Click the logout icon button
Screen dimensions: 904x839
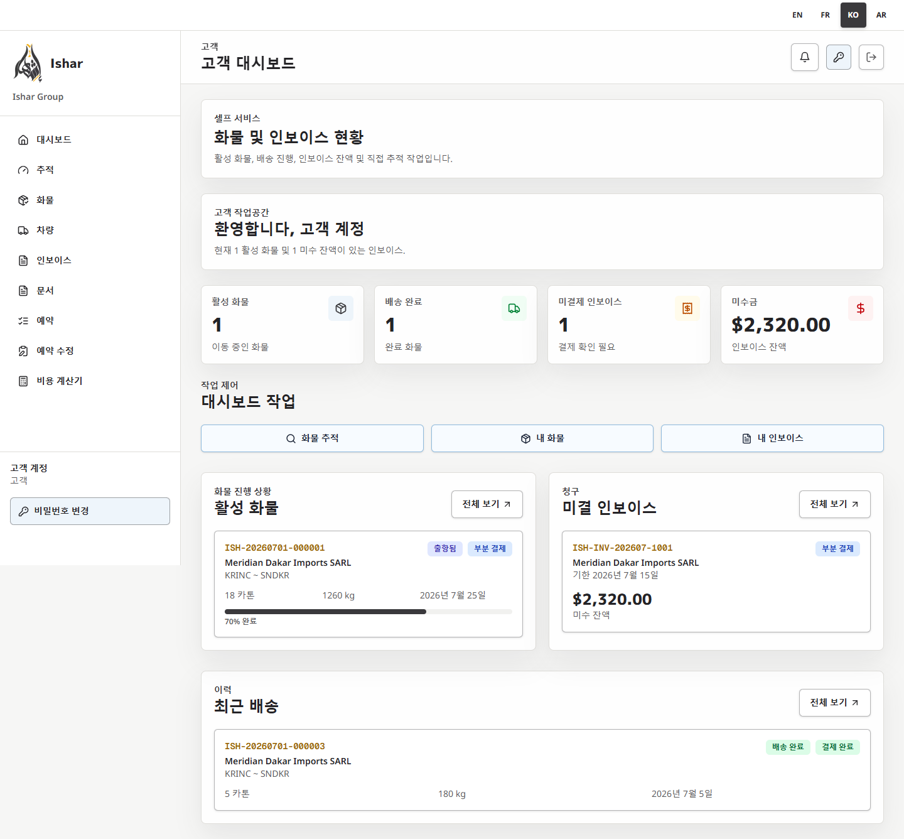click(871, 57)
